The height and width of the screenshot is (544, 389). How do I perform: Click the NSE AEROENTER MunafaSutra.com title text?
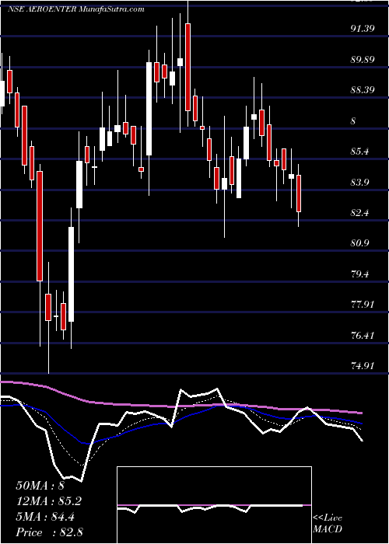pos(76,9)
